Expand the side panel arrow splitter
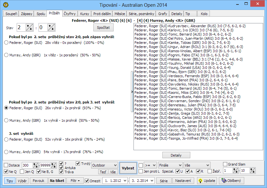This screenshot has width=267, height=188. coord(132,92)
